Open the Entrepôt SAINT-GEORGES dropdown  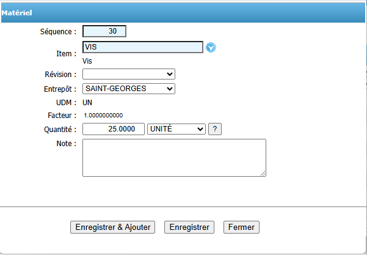pyautogui.click(x=129, y=89)
